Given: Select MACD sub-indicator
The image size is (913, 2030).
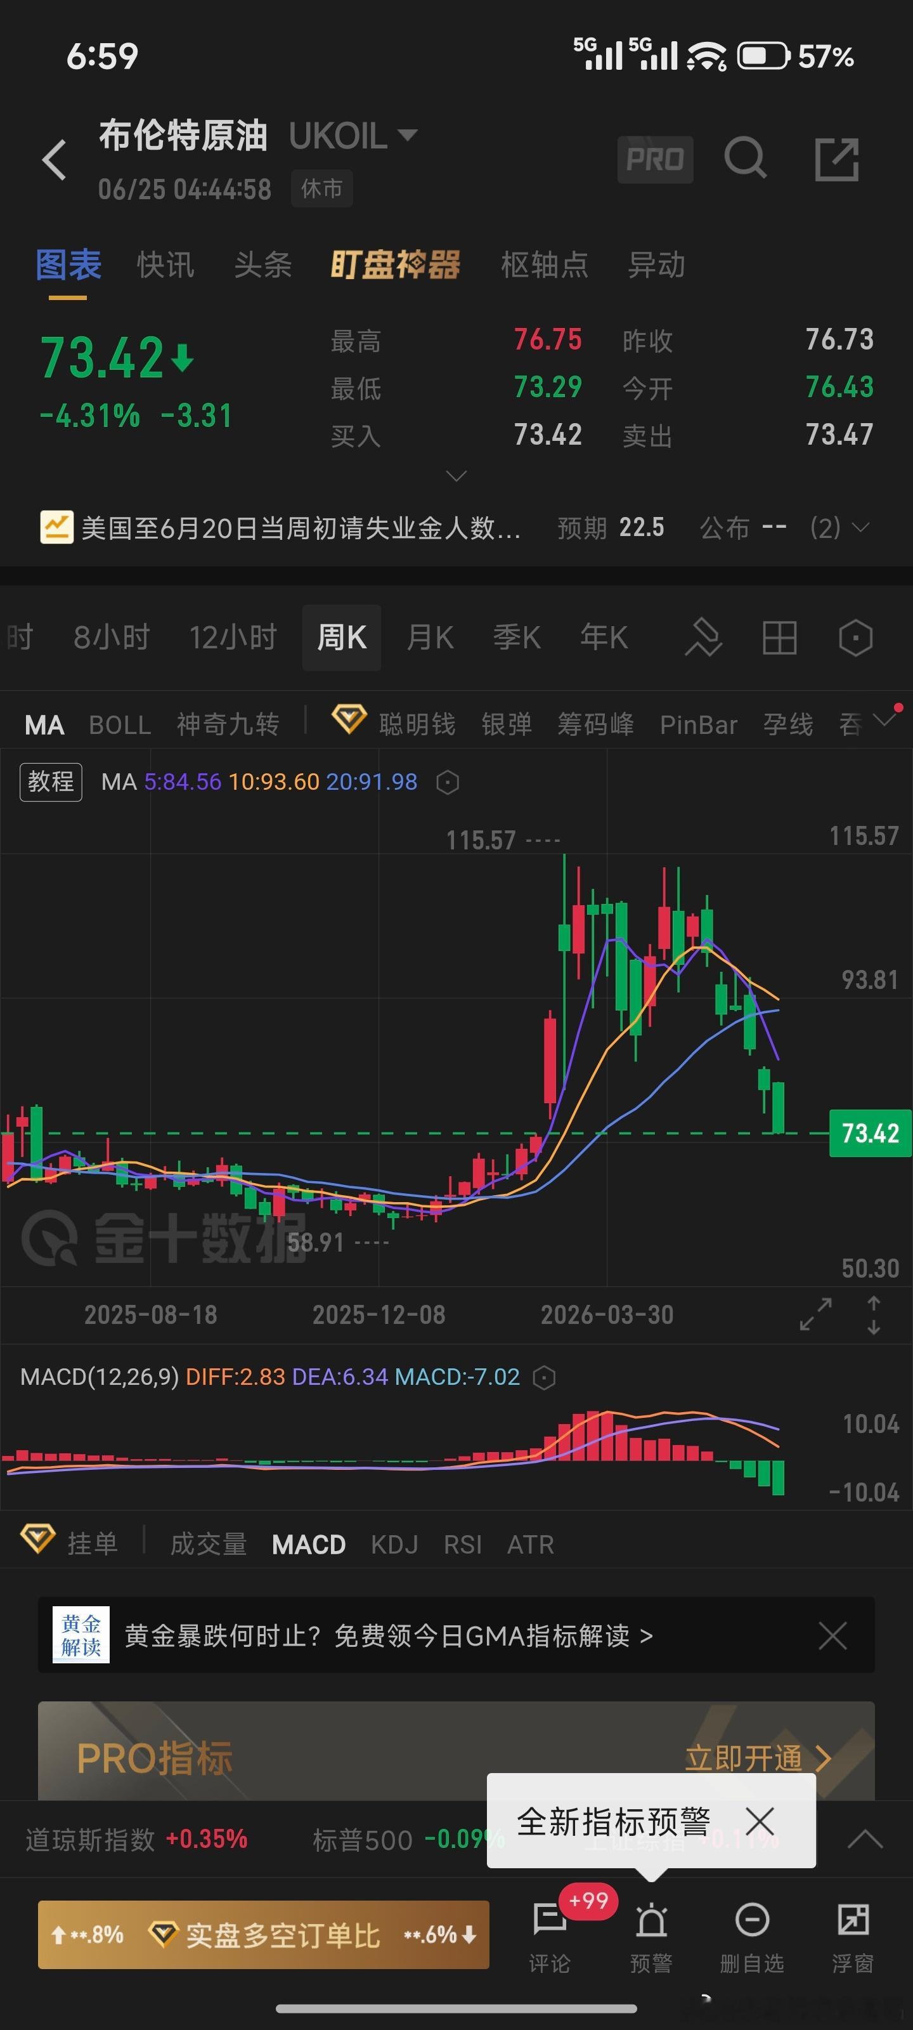Looking at the screenshot, I should 309,1545.
